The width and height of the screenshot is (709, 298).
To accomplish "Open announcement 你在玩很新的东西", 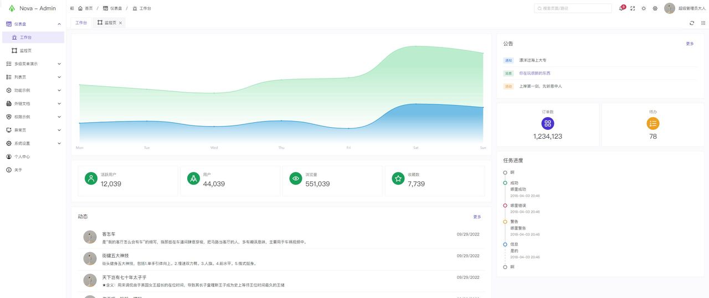I will [x=535, y=73].
